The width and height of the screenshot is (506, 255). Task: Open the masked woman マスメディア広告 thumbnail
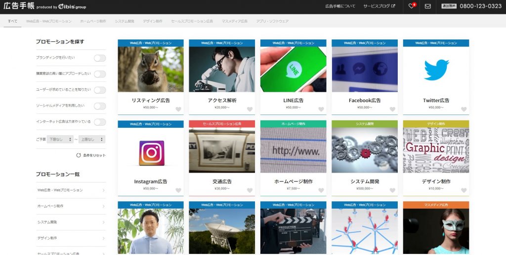point(436,231)
